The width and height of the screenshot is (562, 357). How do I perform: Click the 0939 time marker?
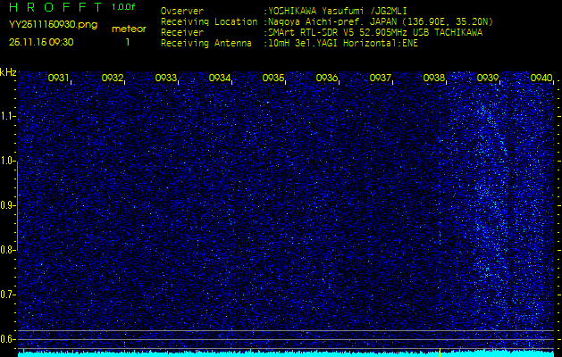pyautogui.click(x=488, y=78)
